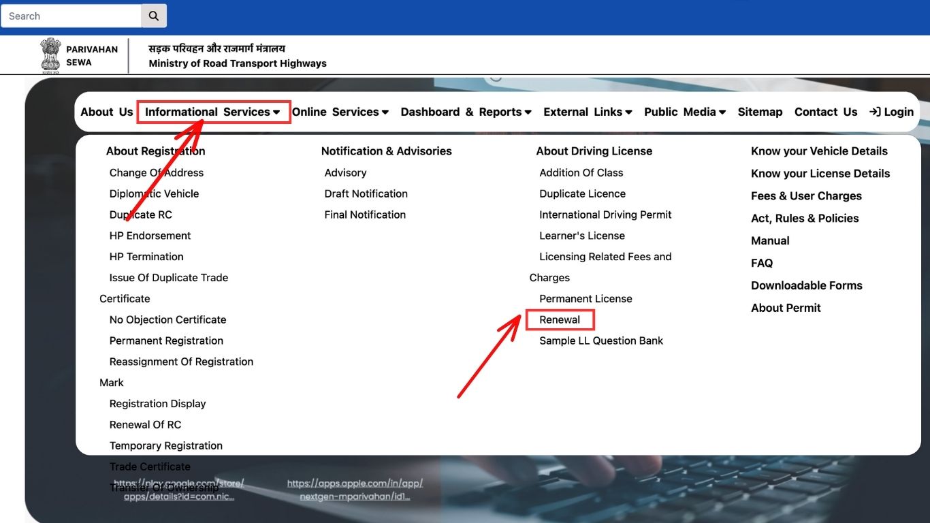Select the Draft Notification link
This screenshot has width=930, height=523.
click(366, 193)
